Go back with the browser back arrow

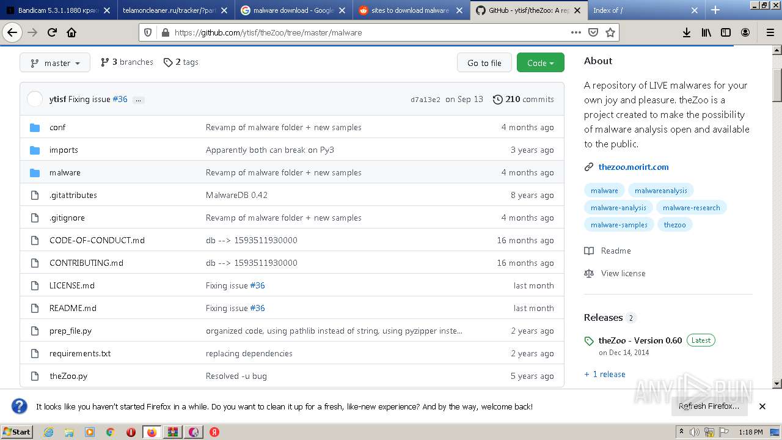pos(12,32)
